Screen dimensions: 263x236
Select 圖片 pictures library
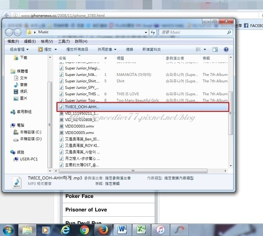click(x=21, y=98)
